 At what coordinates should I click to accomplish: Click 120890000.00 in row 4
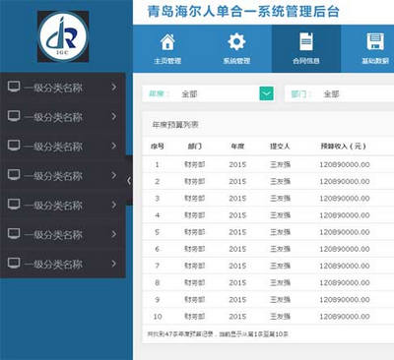click(345, 215)
